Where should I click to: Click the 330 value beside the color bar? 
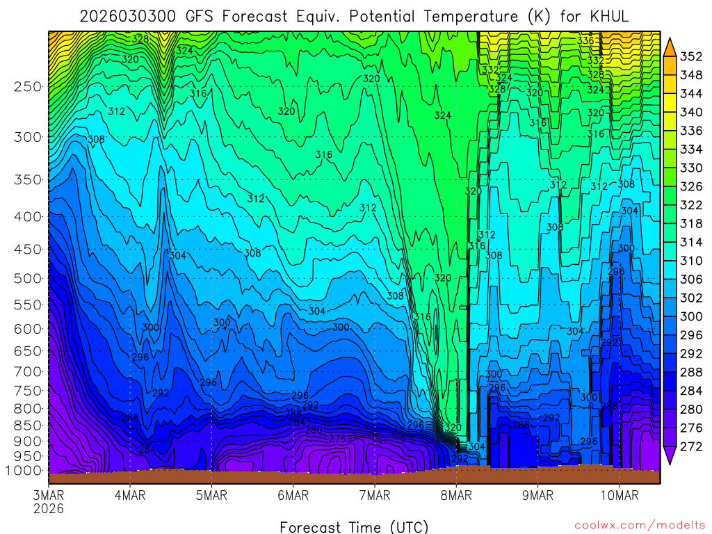click(691, 168)
